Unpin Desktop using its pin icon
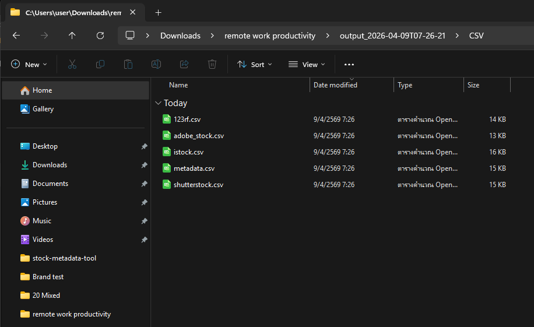 pyautogui.click(x=145, y=146)
